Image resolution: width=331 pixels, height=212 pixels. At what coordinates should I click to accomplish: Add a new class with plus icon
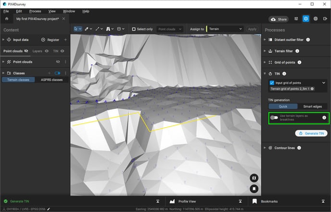point(49,73)
